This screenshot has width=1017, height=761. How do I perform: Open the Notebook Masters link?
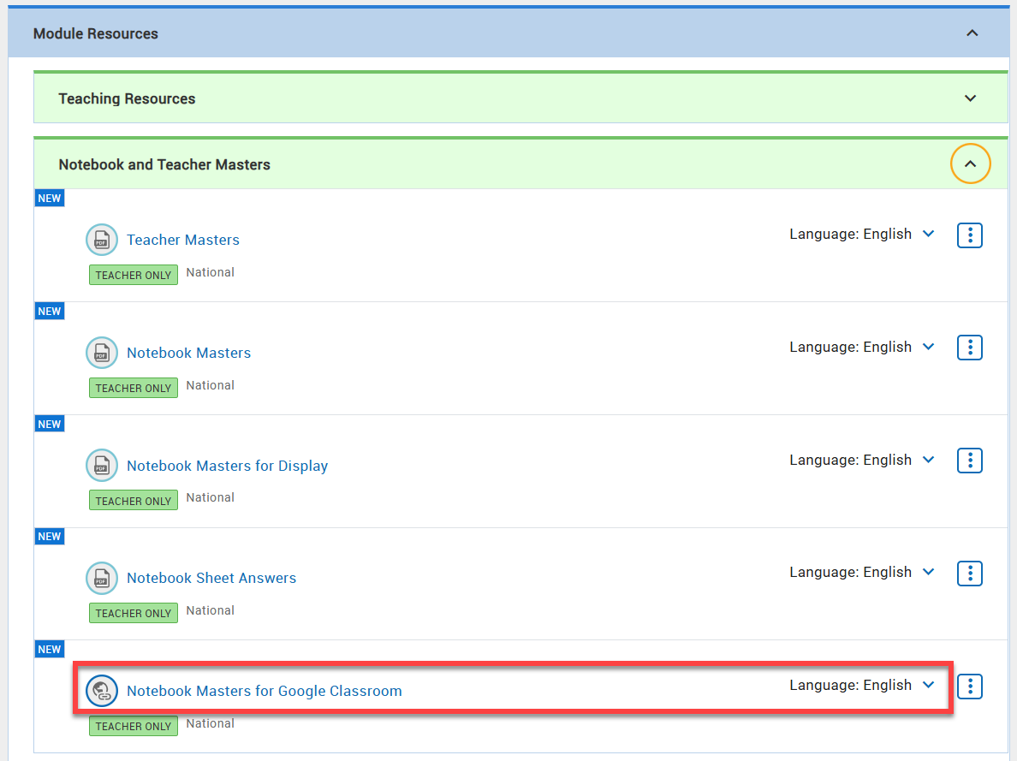click(x=188, y=353)
